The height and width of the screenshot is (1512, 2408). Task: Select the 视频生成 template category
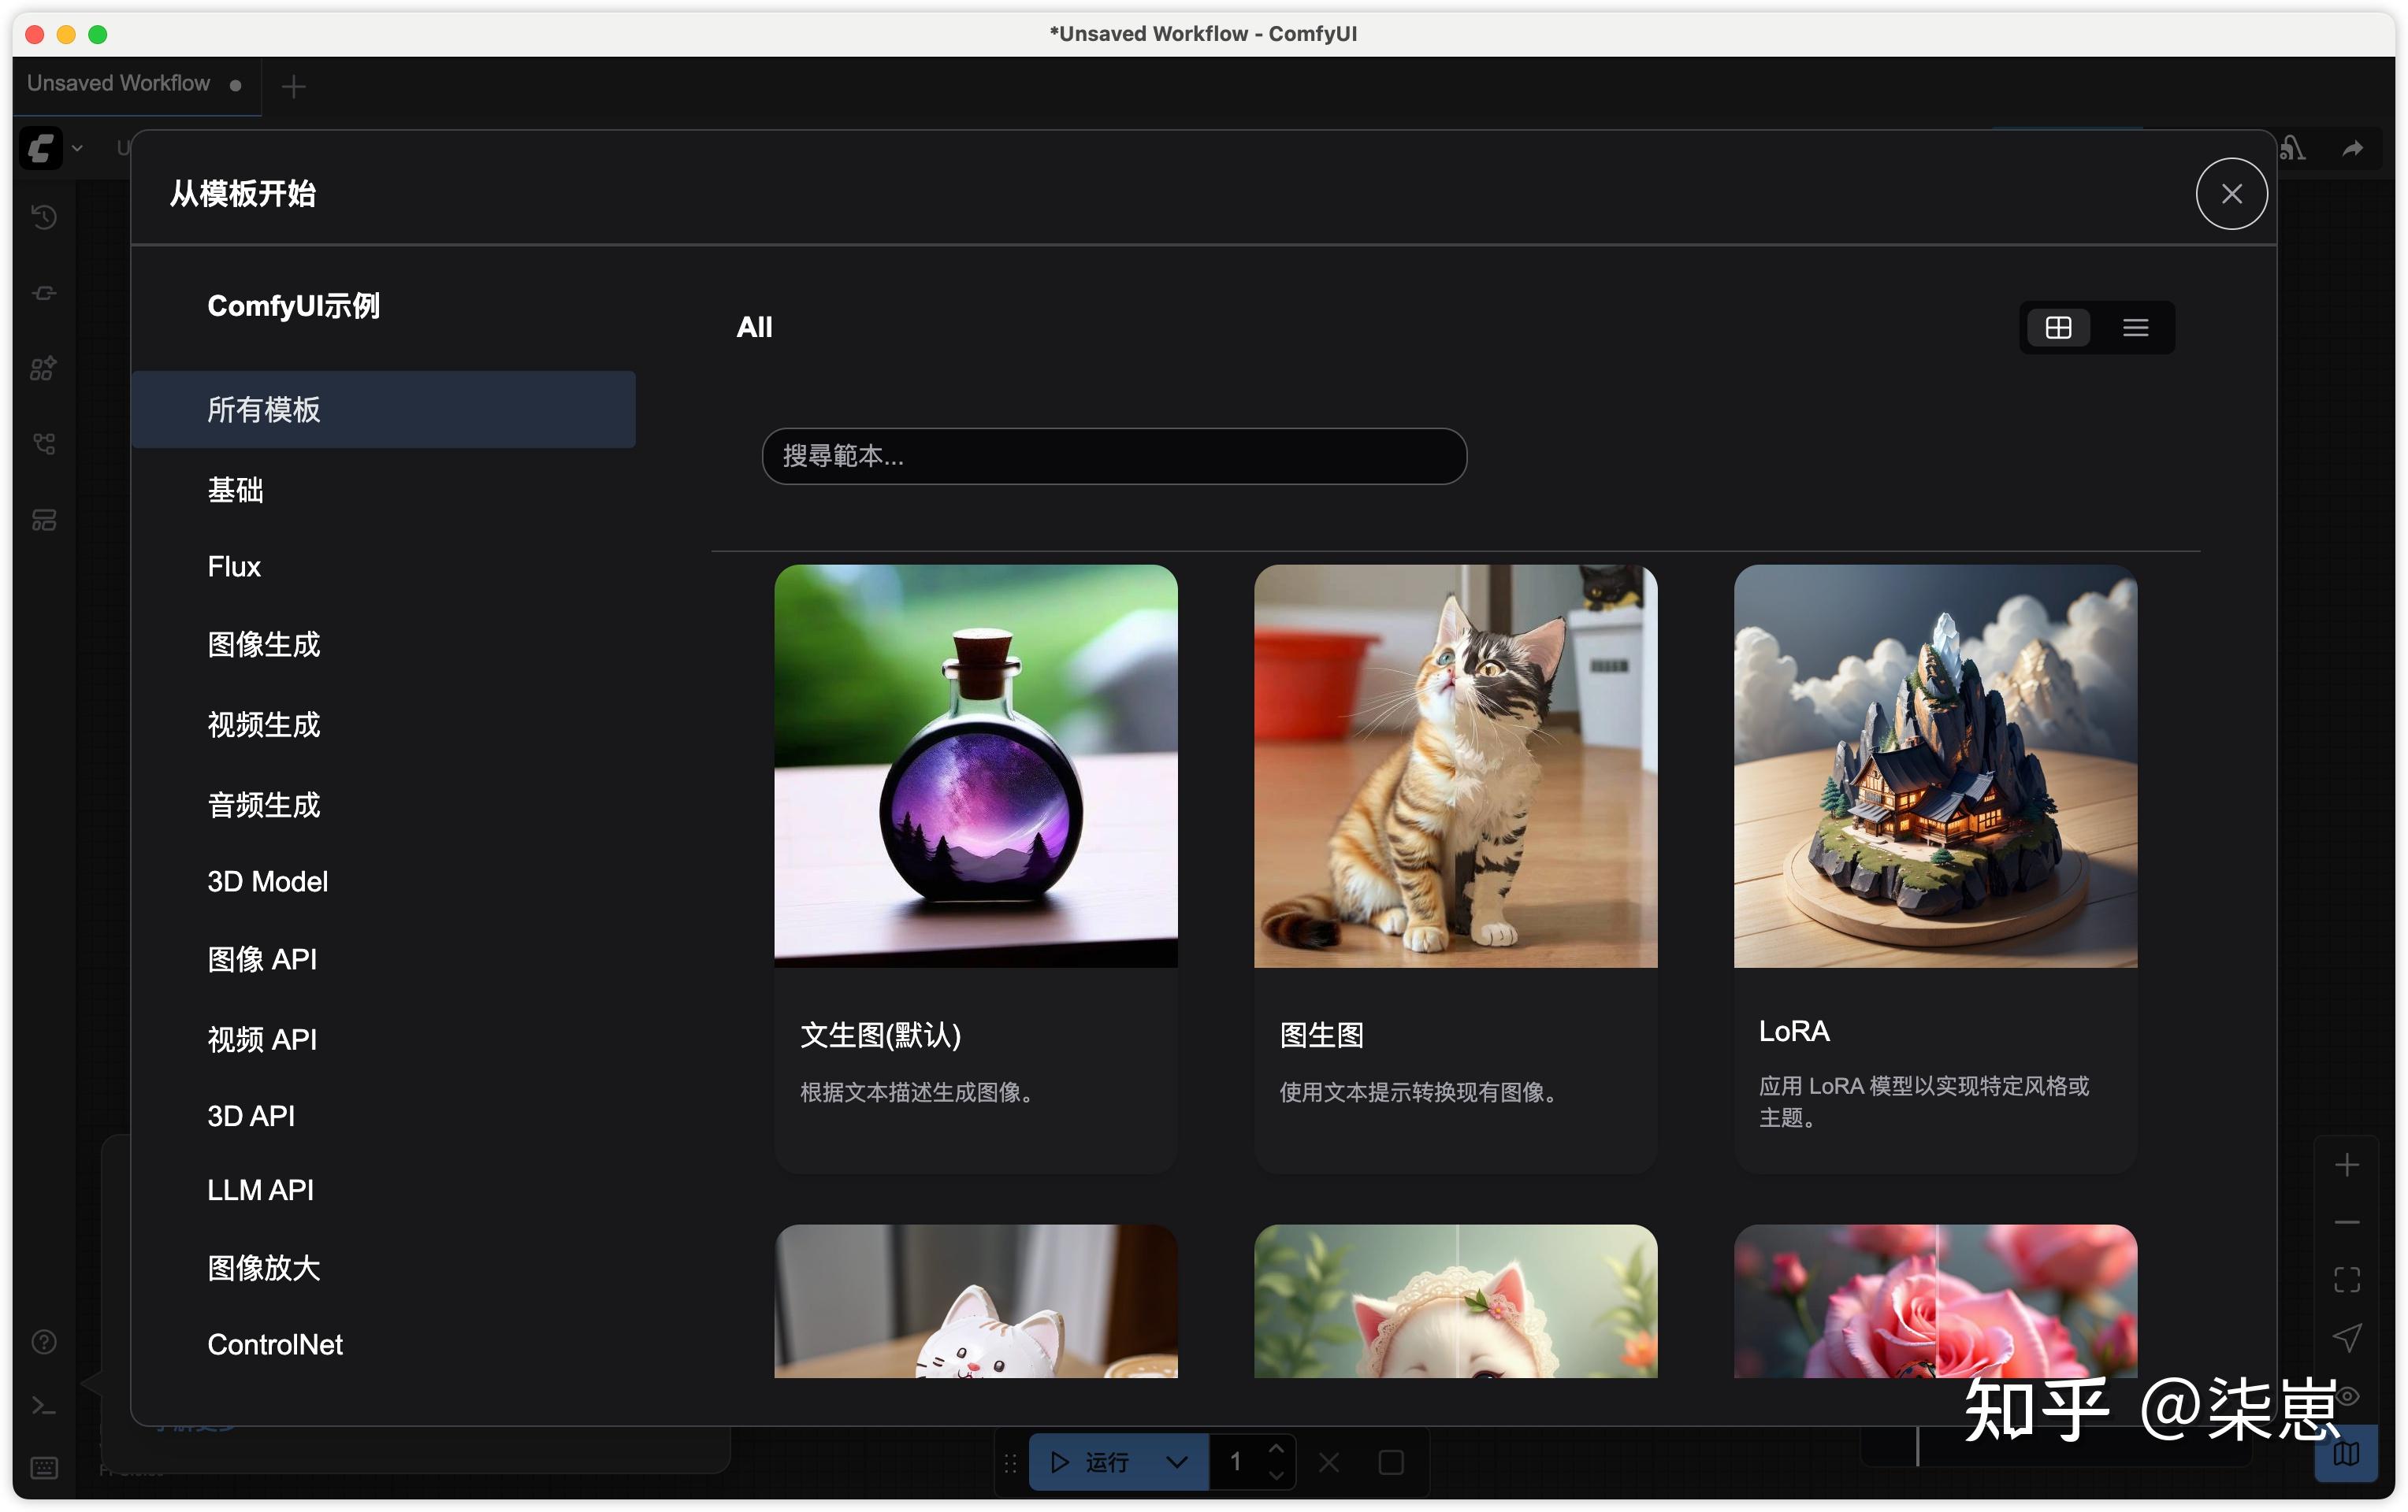(x=263, y=724)
